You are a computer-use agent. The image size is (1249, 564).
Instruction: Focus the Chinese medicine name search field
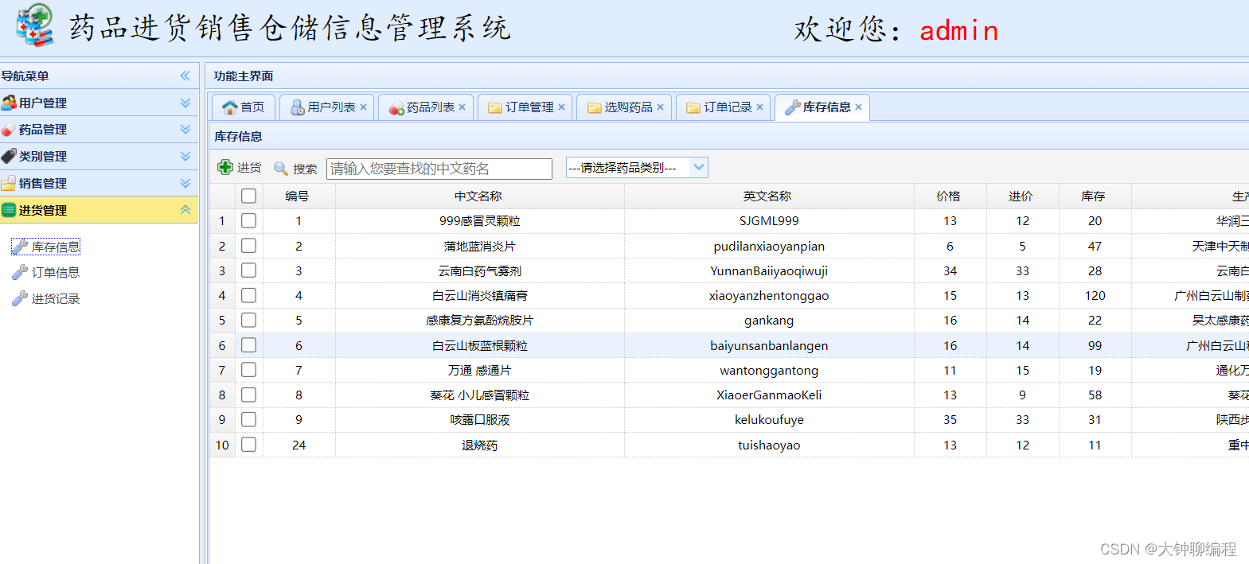click(x=439, y=169)
